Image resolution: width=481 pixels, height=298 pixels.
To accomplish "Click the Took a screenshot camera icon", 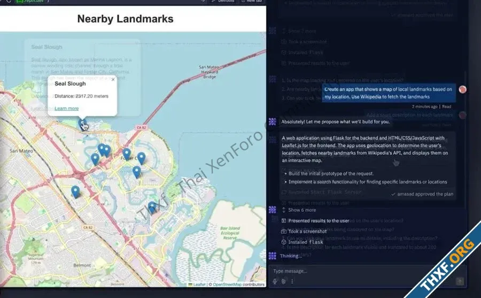I will 284,231.
